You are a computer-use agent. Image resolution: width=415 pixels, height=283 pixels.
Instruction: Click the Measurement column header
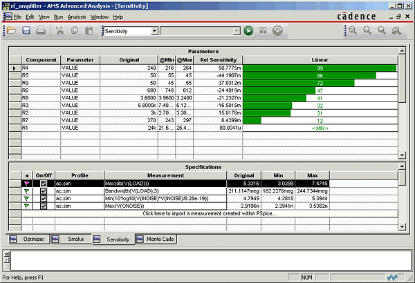point(165,175)
